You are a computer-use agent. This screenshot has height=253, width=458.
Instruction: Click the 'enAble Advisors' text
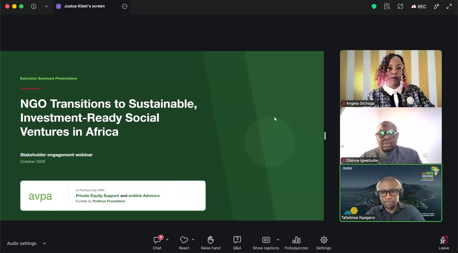coord(144,196)
